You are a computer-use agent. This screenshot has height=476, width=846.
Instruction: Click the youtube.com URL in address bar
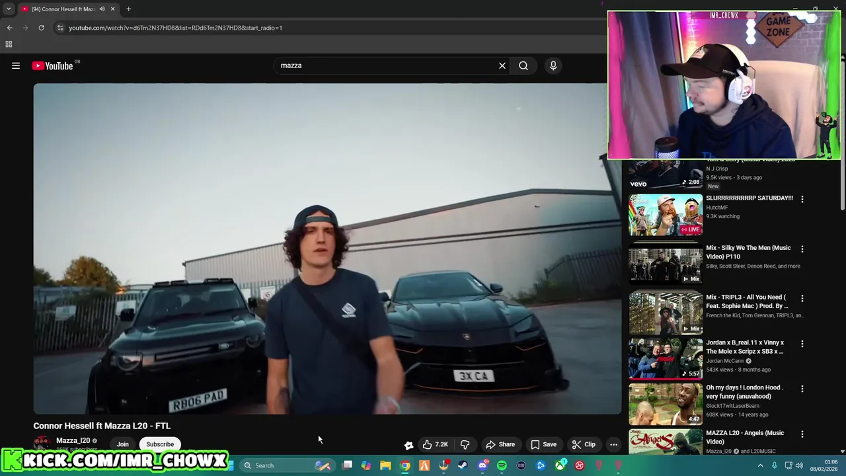(x=175, y=28)
